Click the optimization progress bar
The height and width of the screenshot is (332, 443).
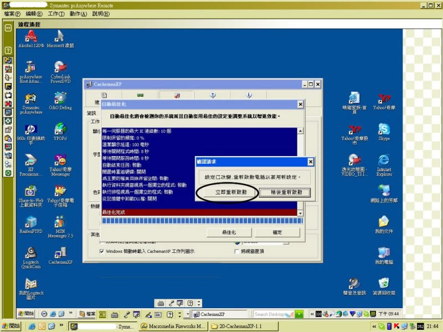point(202,221)
